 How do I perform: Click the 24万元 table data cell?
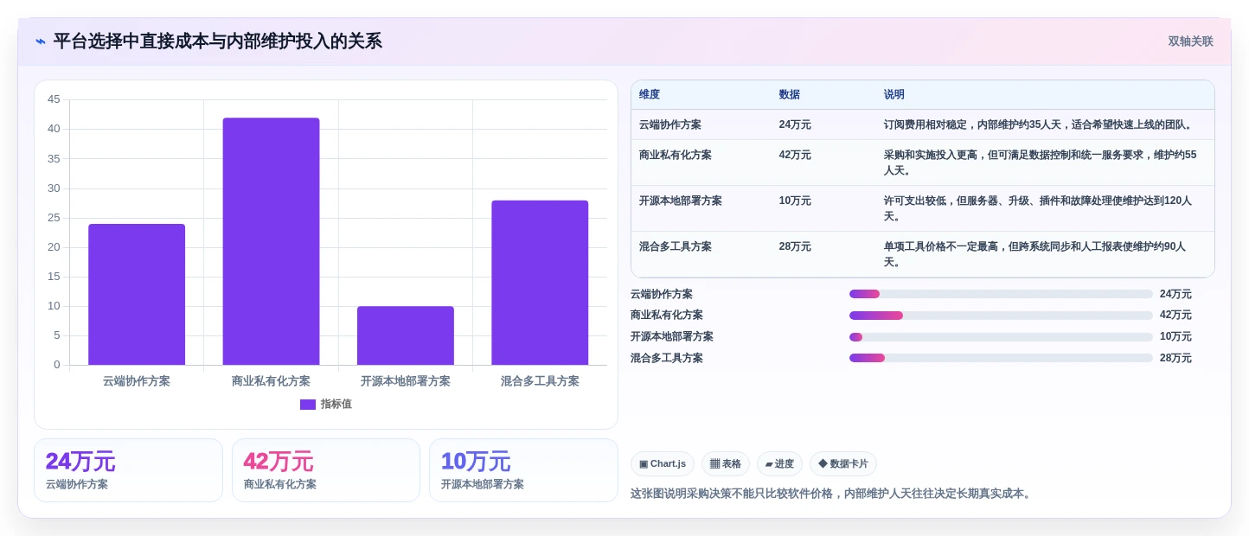point(795,124)
